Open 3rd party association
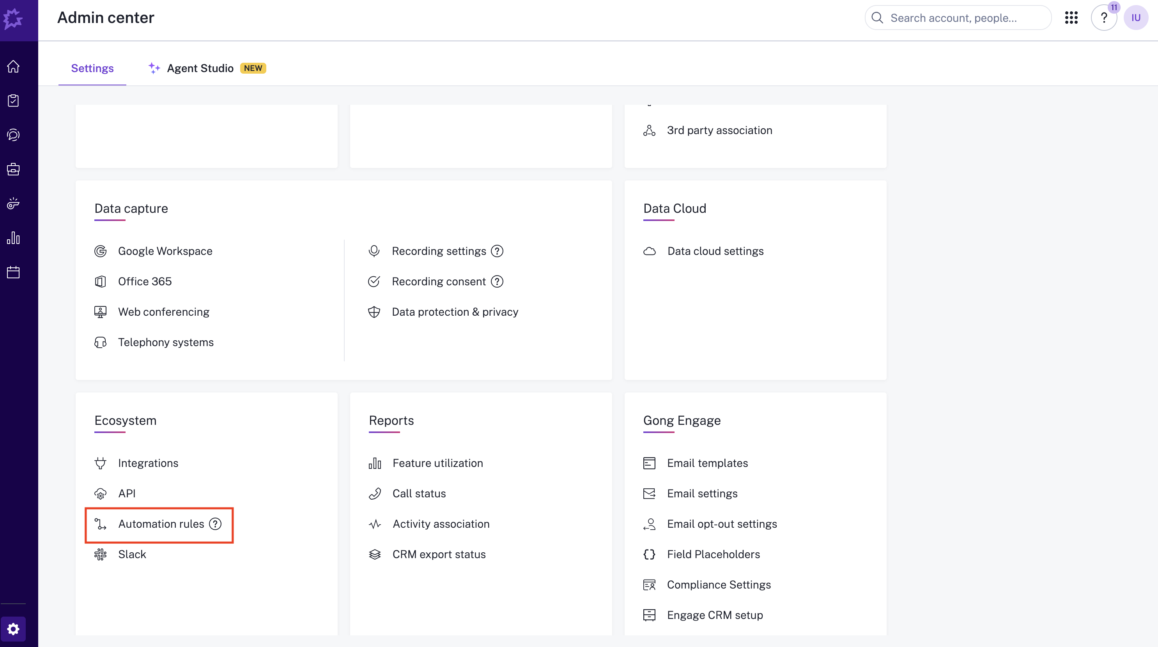The height and width of the screenshot is (647, 1158). coord(720,130)
